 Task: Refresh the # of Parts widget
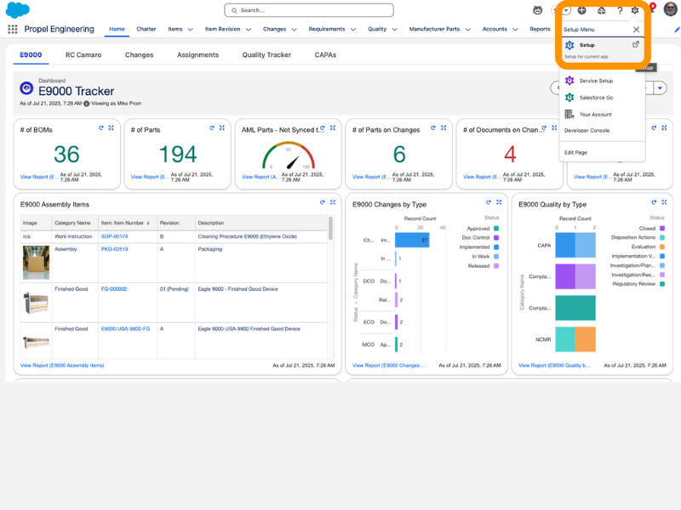click(212, 128)
